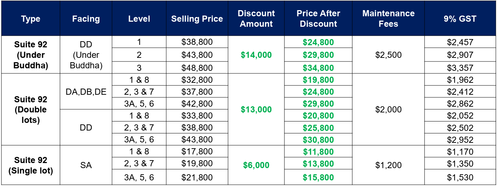Select the Maintenance Fees header
The width and height of the screenshot is (498, 188).
pos(388,18)
